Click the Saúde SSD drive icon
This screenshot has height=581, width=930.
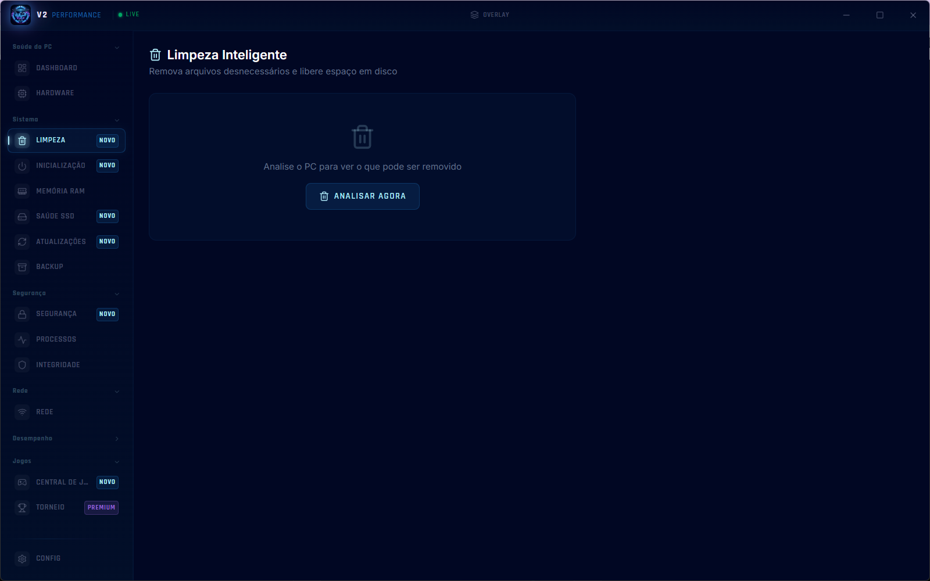(22, 216)
